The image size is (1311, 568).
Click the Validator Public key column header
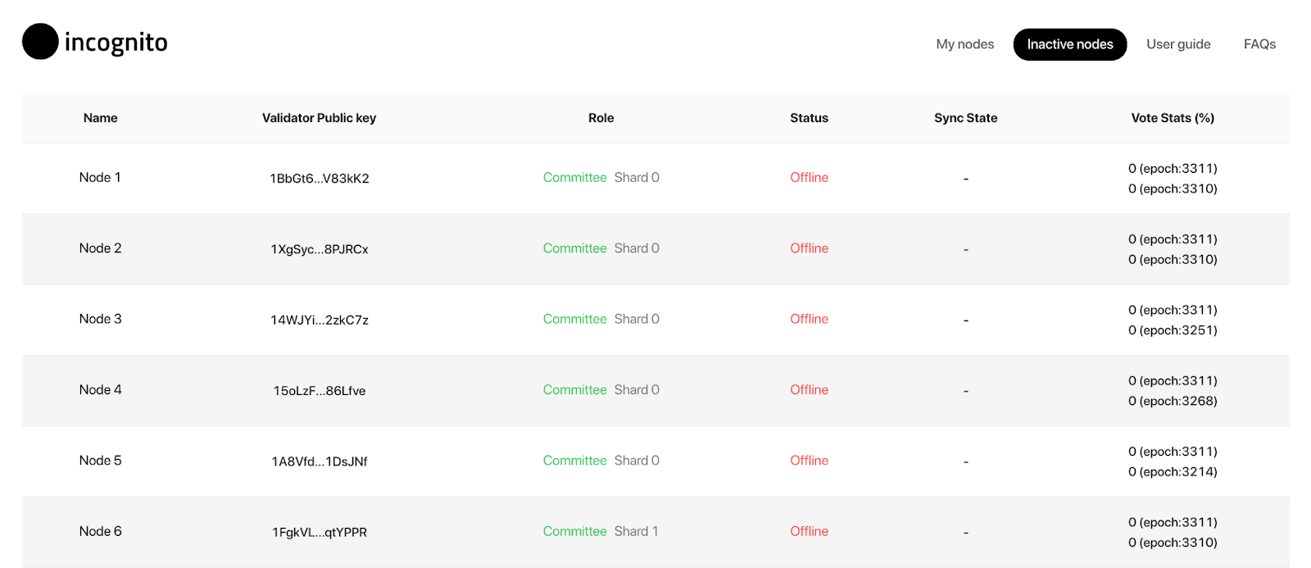(319, 118)
